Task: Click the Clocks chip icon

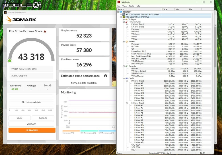Action: click(x=127, y=78)
